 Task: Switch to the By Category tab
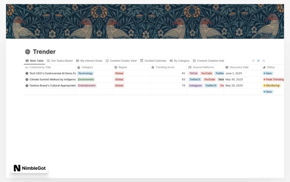[179, 61]
